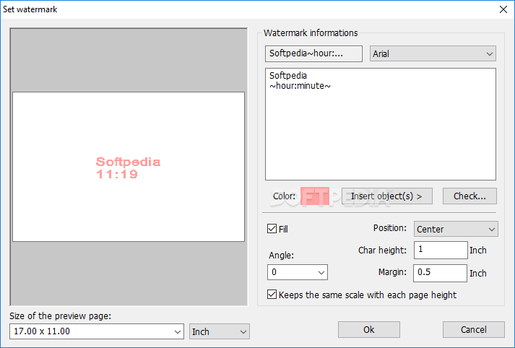Click the Check... button
515x348 pixels.
pyautogui.click(x=469, y=196)
